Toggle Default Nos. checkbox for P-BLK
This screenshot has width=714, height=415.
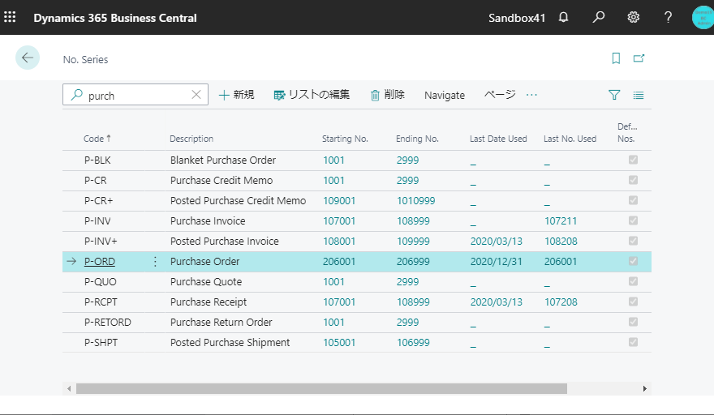[x=633, y=160]
